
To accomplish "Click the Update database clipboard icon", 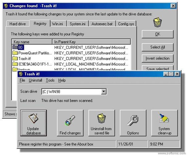I will pos(33,118).
